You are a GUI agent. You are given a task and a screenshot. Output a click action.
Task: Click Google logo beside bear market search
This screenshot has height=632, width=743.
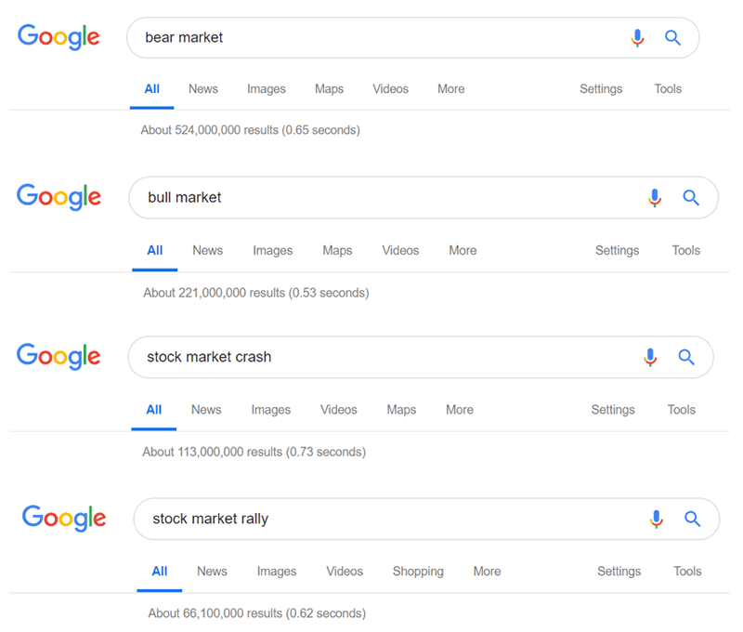(x=59, y=37)
